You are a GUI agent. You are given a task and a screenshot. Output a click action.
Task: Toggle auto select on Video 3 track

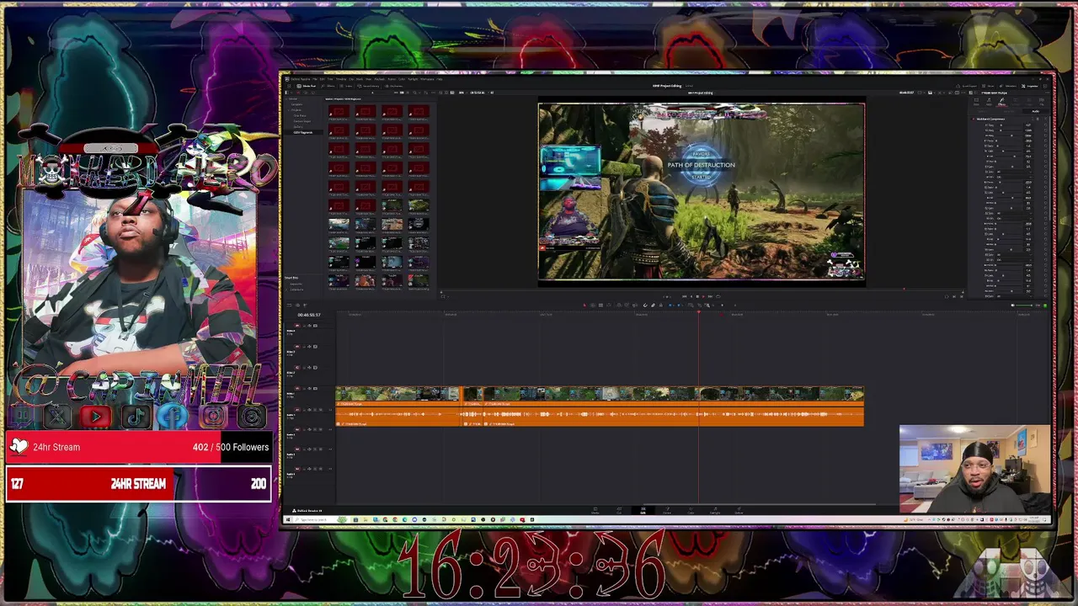309,347
